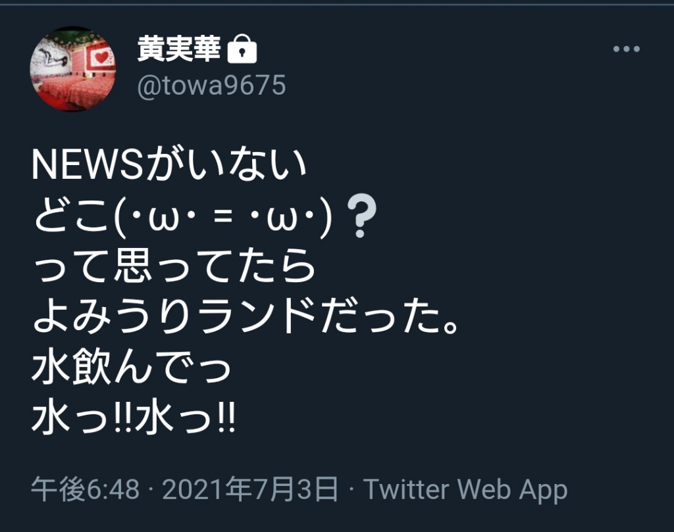
Task: Open the three-dot more options menu
Action: pyautogui.click(x=627, y=49)
